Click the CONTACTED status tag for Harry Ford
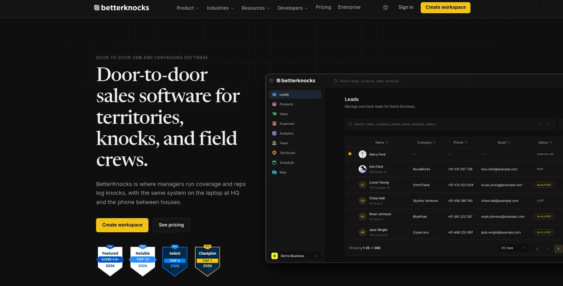 point(545,154)
